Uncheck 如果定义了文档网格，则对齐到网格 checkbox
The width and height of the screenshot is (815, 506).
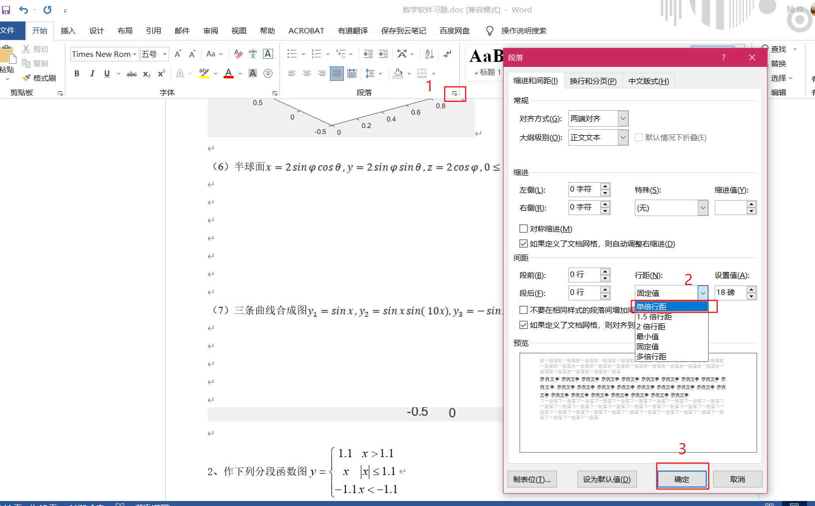(524, 325)
